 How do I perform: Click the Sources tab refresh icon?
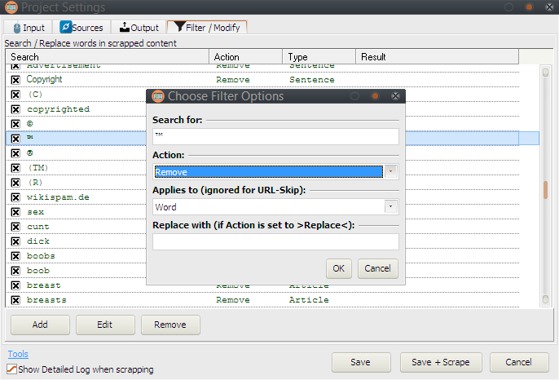(x=66, y=28)
